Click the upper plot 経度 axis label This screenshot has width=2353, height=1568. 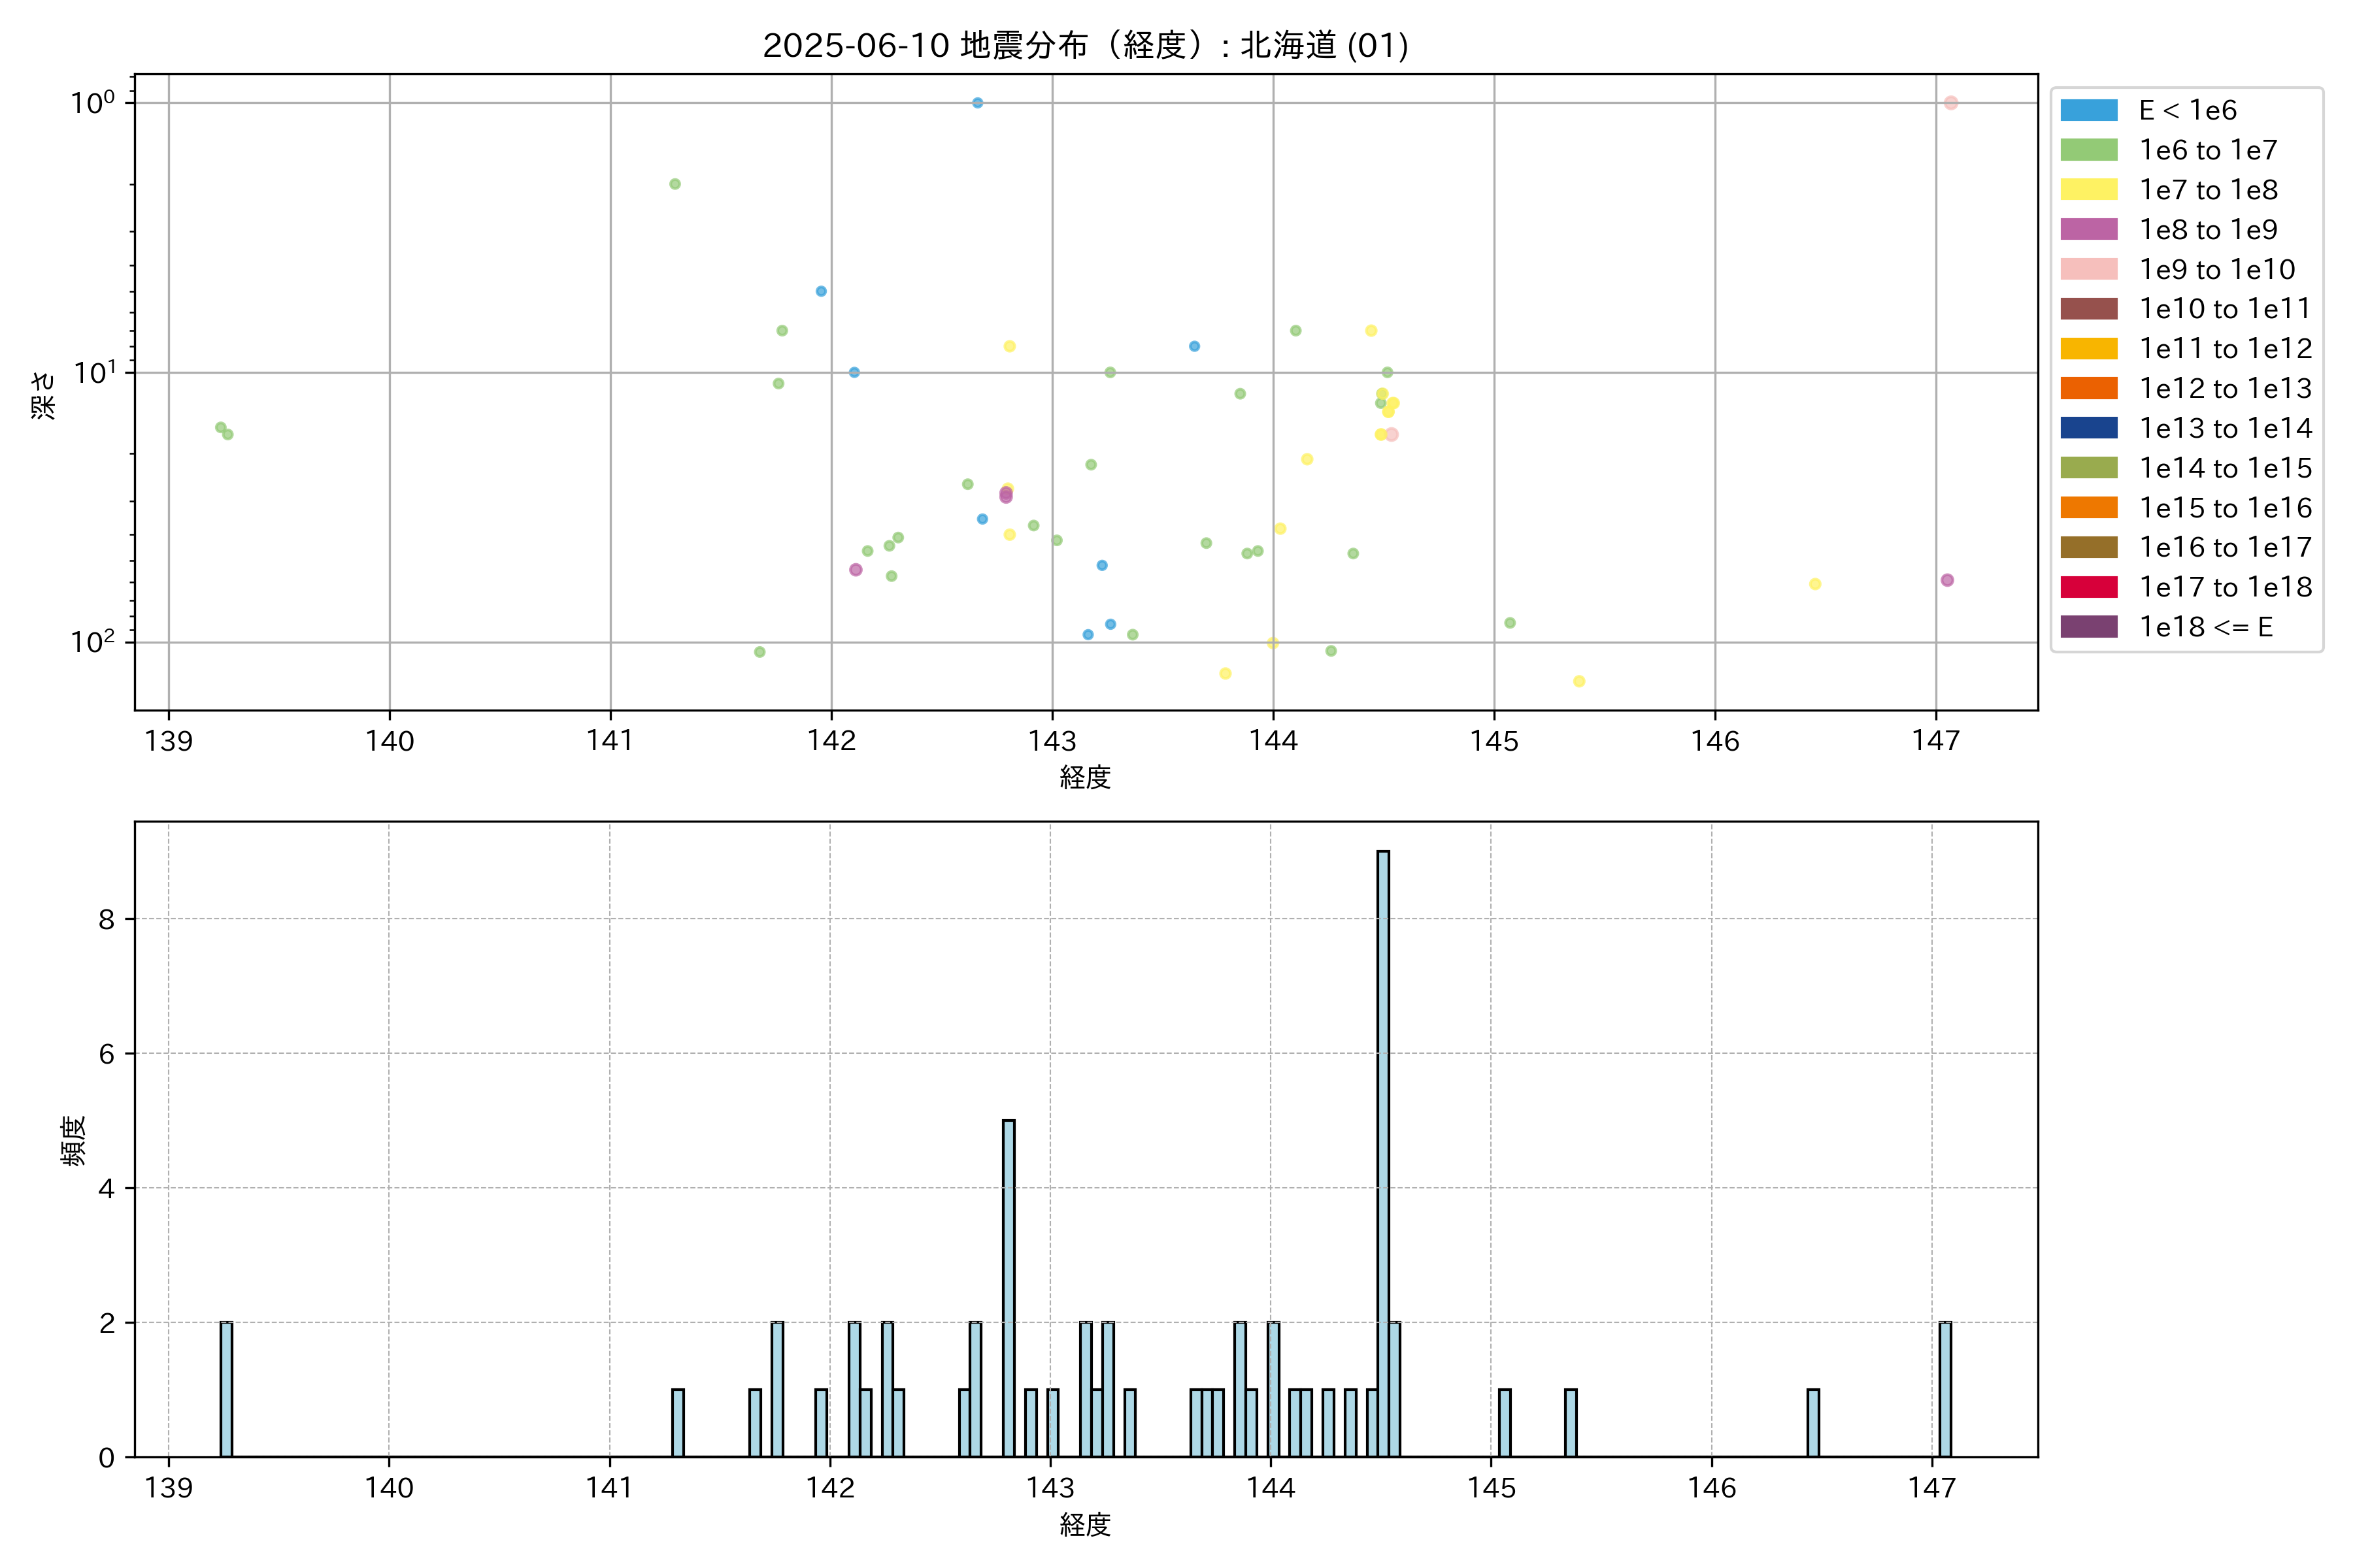point(1086,777)
